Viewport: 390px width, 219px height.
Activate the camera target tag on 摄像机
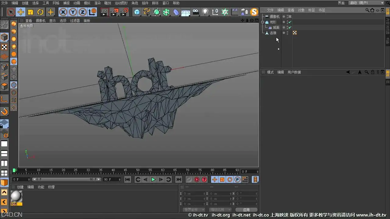(290, 17)
